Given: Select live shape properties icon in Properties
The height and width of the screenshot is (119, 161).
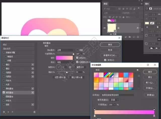Looking at the screenshot, I should coord(147,9).
